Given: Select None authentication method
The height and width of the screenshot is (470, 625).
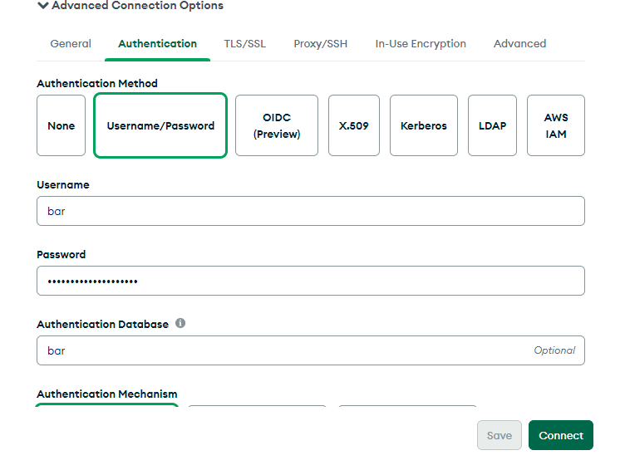Looking at the screenshot, I should pyautogui.click(x=61, y=125).
